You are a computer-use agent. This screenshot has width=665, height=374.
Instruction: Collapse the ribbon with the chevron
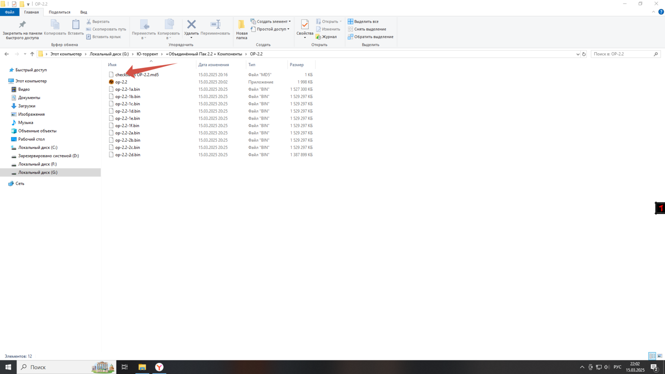click(653, 12)
